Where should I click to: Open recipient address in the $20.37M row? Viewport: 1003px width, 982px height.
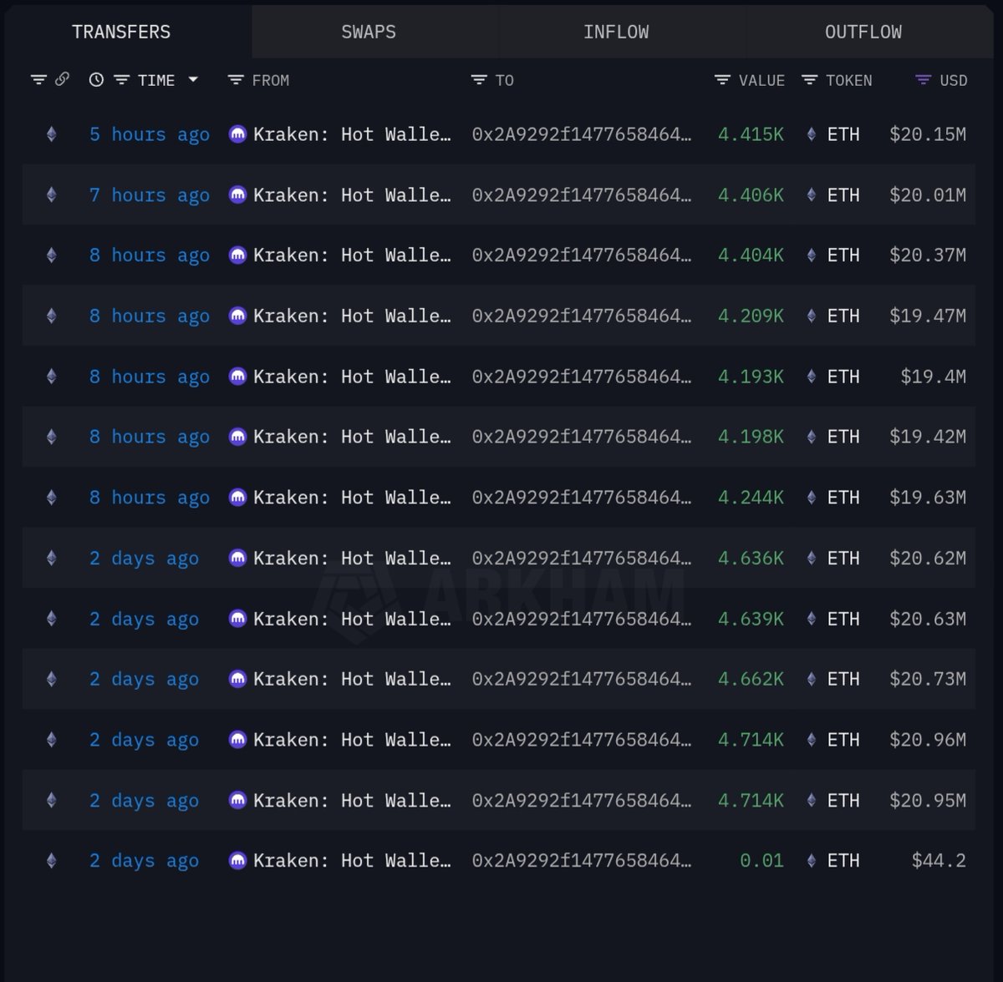[x=582, y=256]
